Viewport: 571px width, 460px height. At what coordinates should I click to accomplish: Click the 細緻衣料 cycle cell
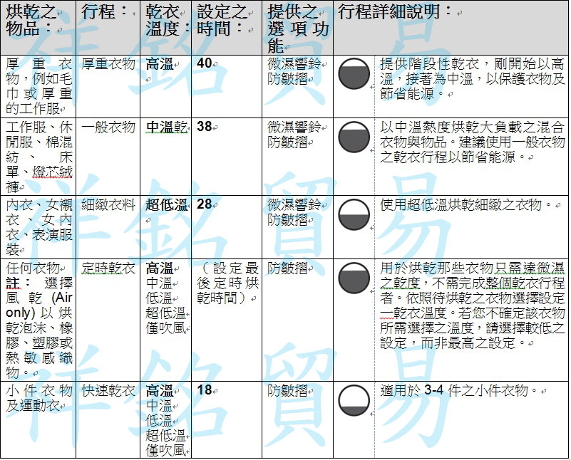coord(108,205)
